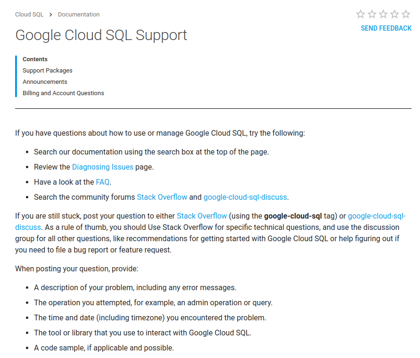Screen dimensions: 420x358
Task: Jump to Announcements section
Action: click(x=45, y=82)
